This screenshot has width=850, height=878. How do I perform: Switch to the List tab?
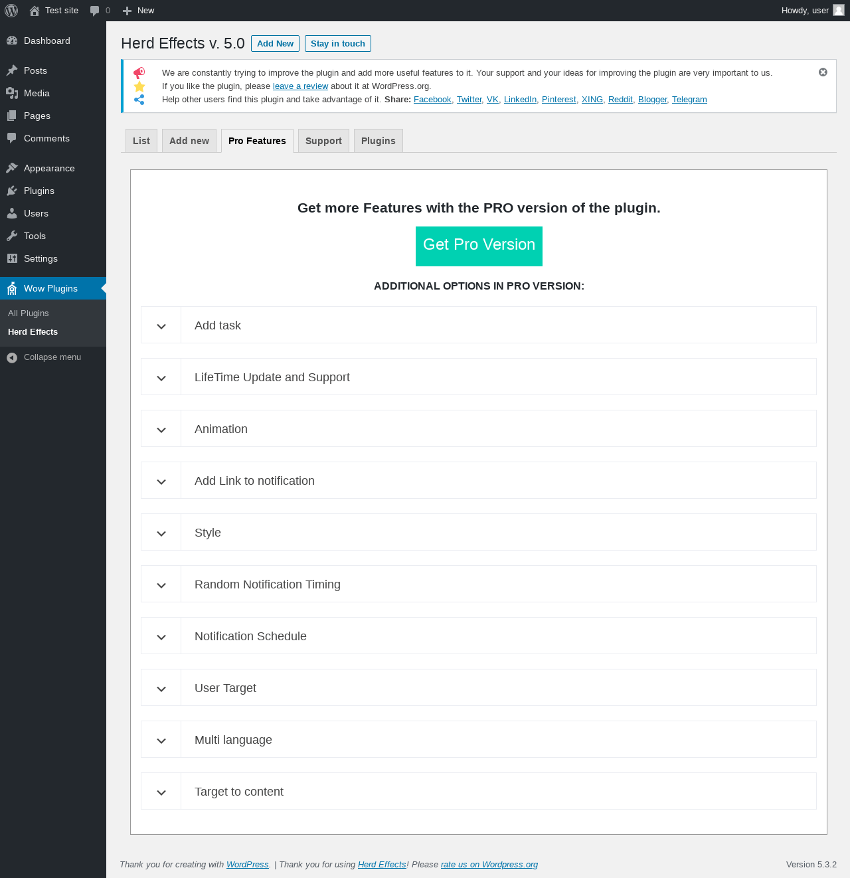click(x=141, y=141)
